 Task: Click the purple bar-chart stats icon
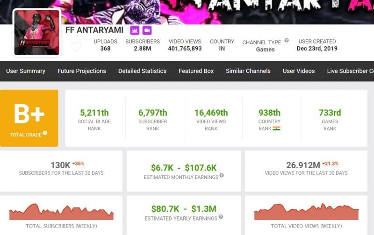135,30
